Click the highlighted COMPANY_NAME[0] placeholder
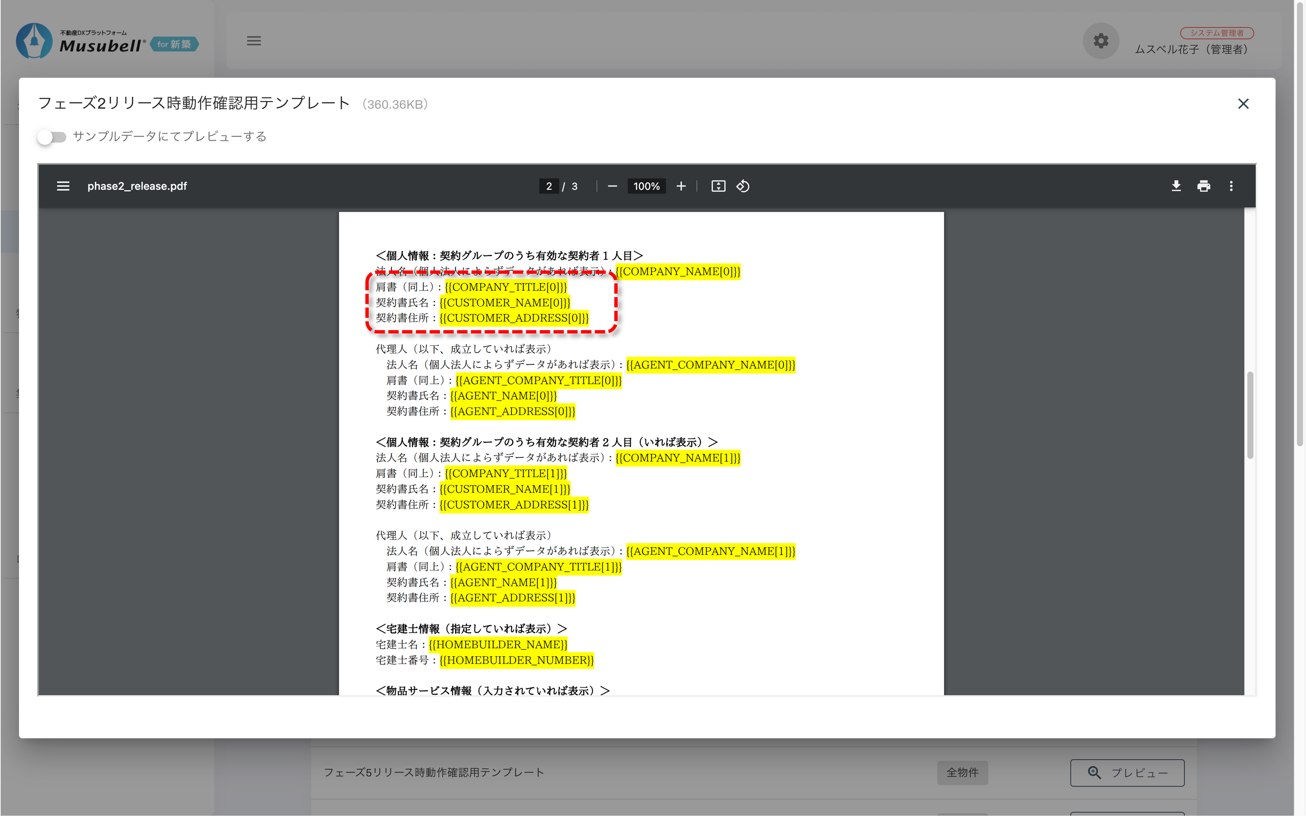1306x816 pixels. pos(678,271)
